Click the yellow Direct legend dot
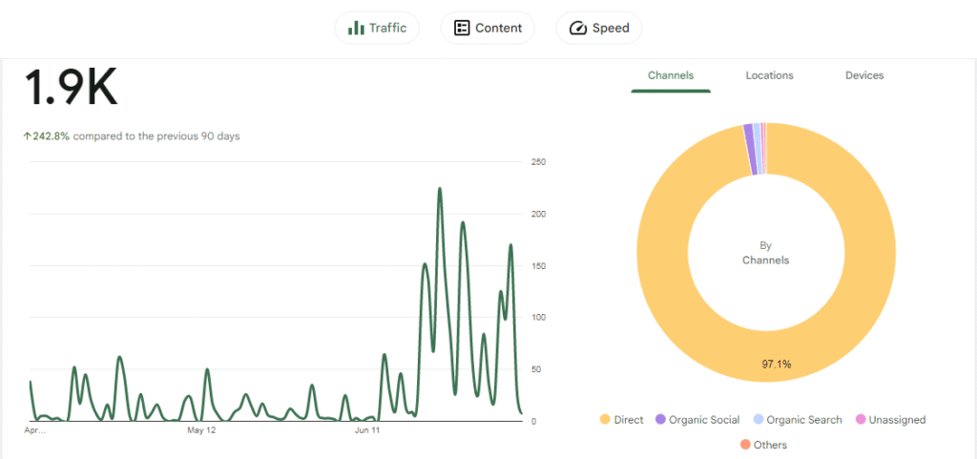 coord(604,420)
